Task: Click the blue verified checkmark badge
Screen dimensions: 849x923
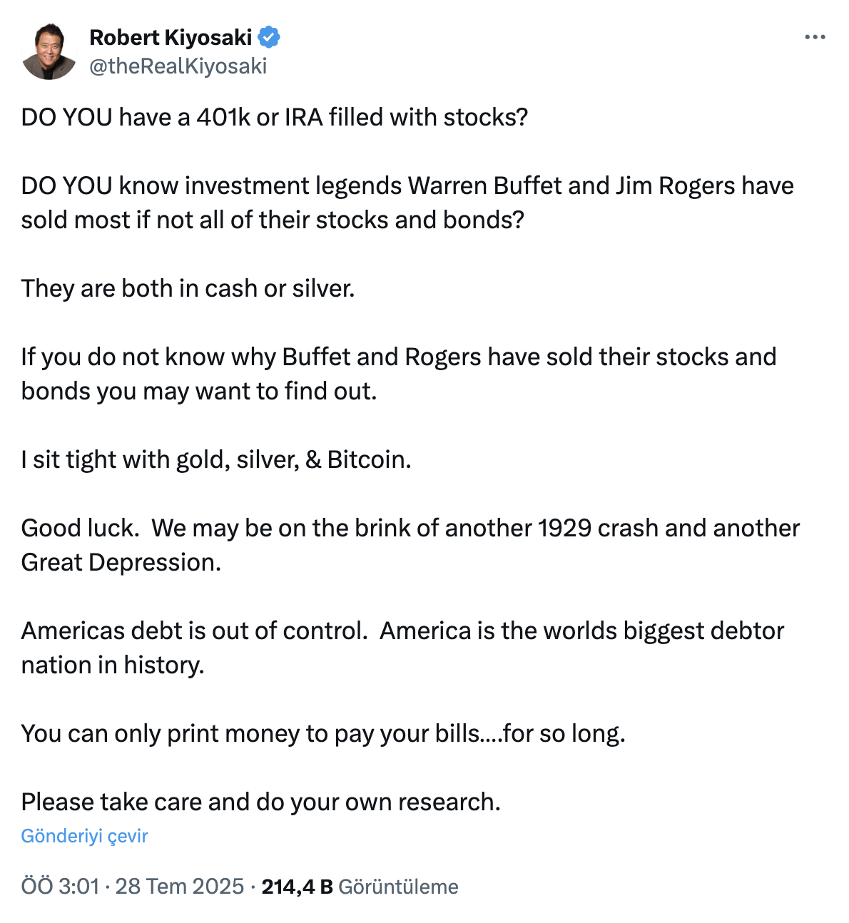Action: click(x=269, y=37)
